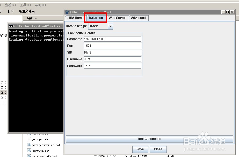Screen dimensions: 239x157
Task: Click 新建文件夹 in the Explorer toolbar
Action: tap(27, 11)
